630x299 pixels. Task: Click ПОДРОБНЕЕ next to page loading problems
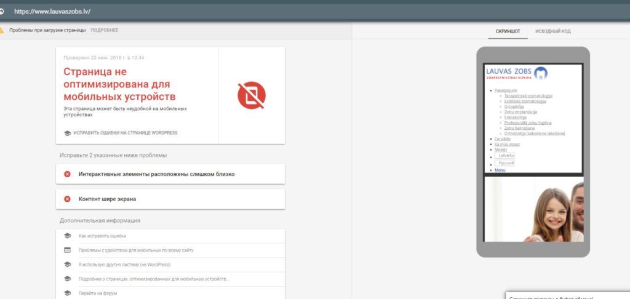105,30
